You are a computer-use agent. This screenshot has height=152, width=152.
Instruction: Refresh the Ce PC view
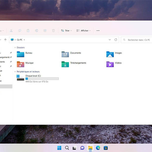coord(116,40)
